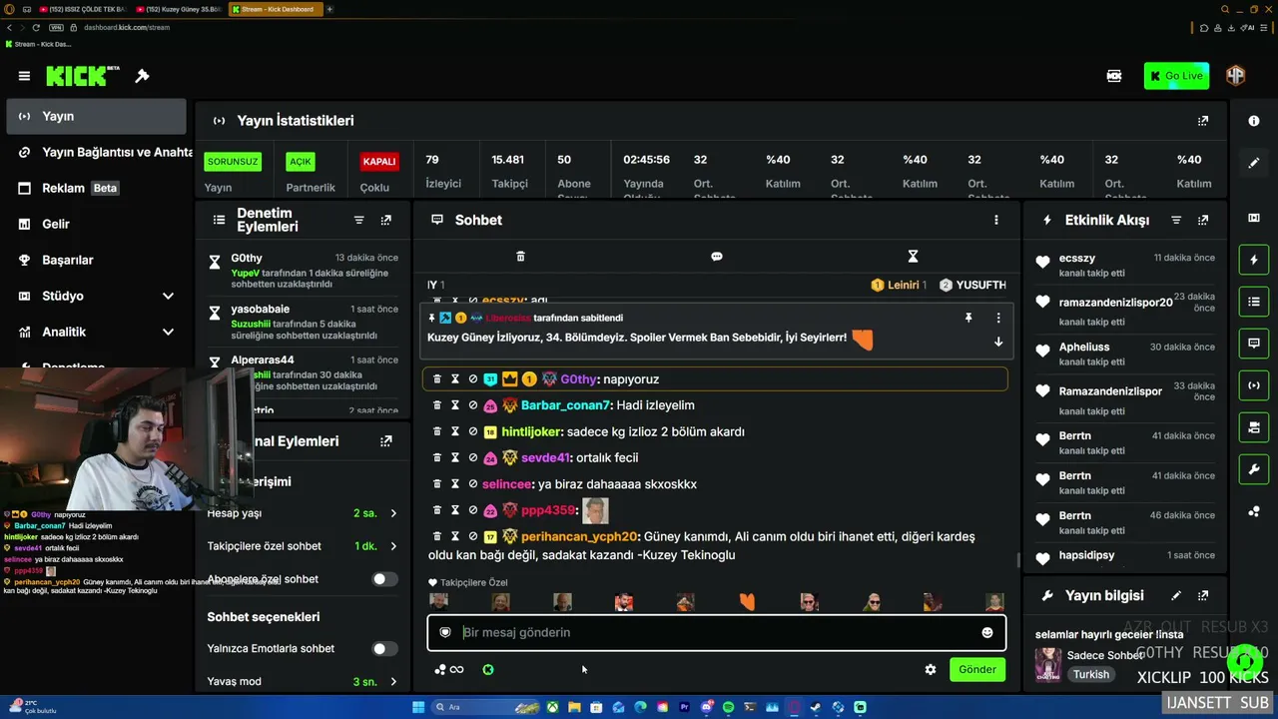The image size is (1278, 719).
Task: Click the taskbar search box labeled Ara
Action: [x=483, y=707]
